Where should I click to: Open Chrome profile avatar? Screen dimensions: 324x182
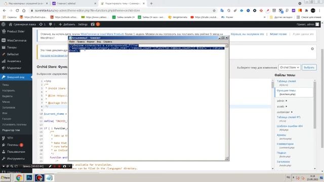(313, 11)
